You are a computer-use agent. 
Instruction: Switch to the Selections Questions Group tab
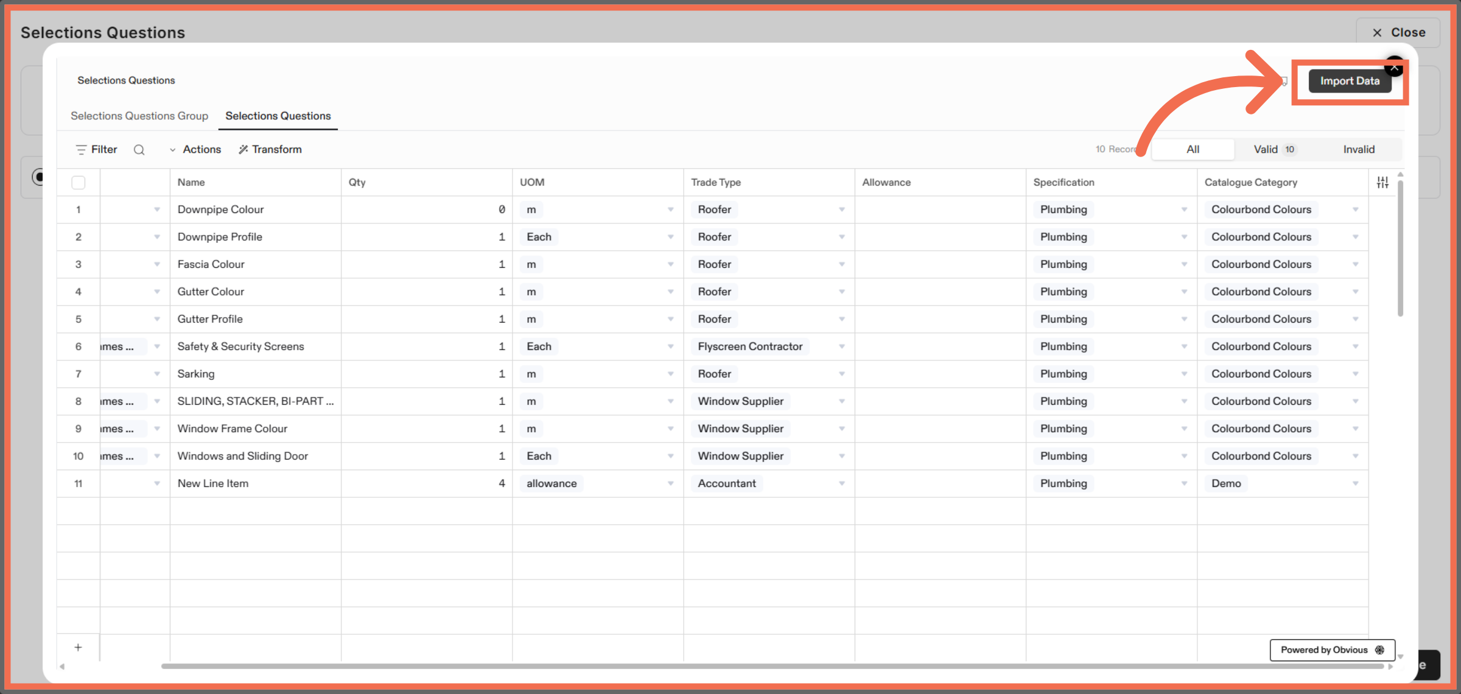coord(139,116)
